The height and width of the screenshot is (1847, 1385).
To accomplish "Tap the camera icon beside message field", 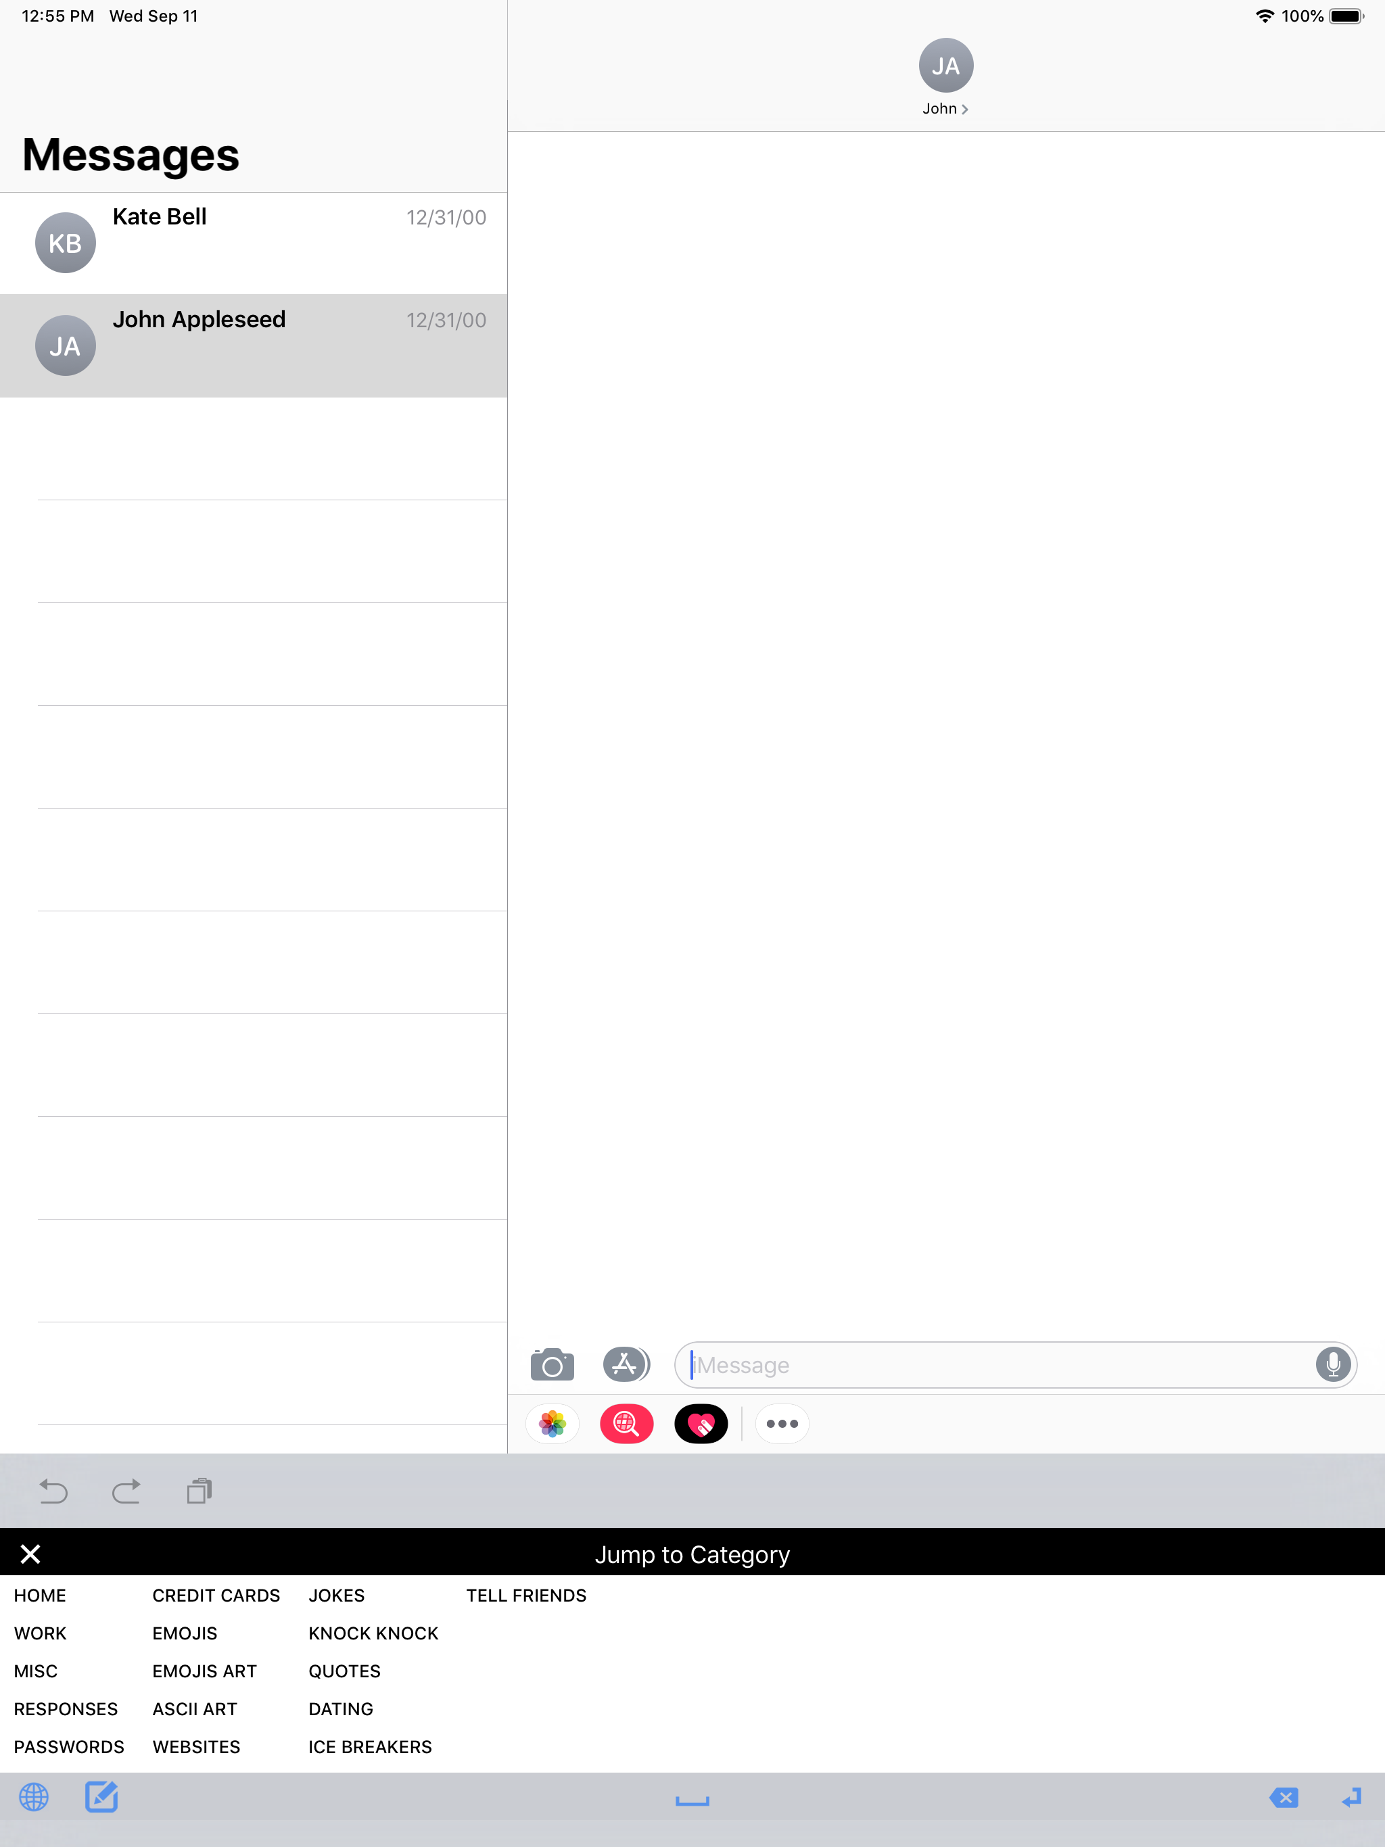I will click(551, 1365).
